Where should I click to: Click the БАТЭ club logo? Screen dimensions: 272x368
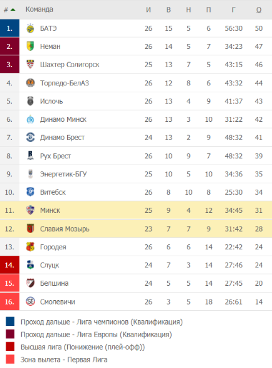30,28
